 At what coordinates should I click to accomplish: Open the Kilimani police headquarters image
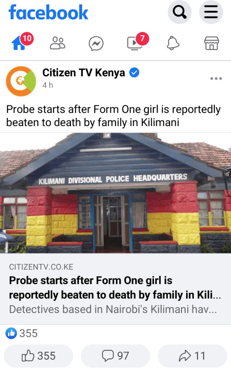tap(115, 193)
